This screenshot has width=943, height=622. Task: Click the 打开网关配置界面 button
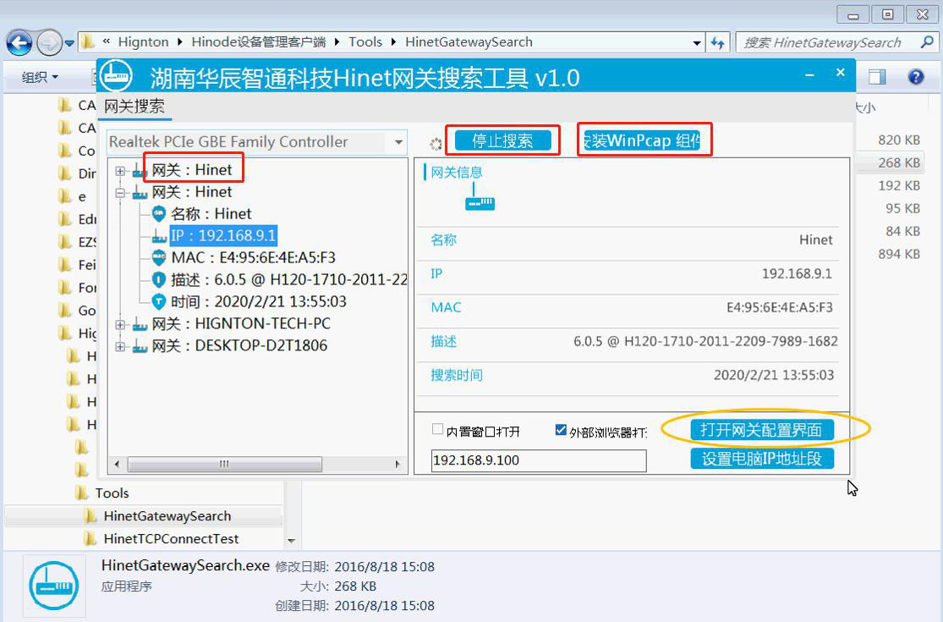[761, 430]
